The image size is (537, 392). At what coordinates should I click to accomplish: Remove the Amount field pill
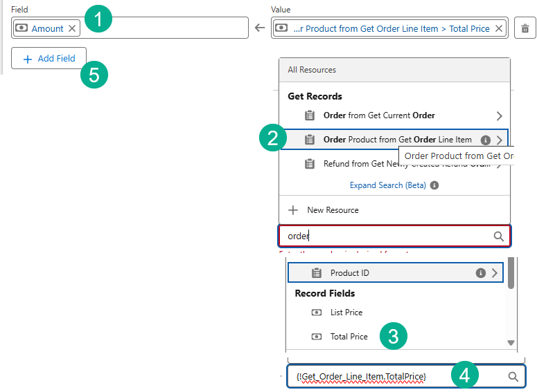click(x=72, y=28)
